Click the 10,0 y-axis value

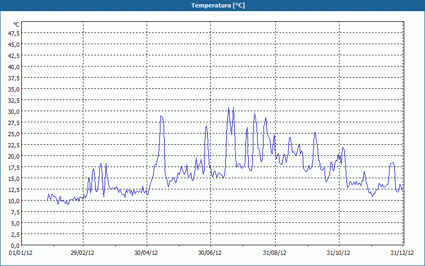click(x=14, y=201)
